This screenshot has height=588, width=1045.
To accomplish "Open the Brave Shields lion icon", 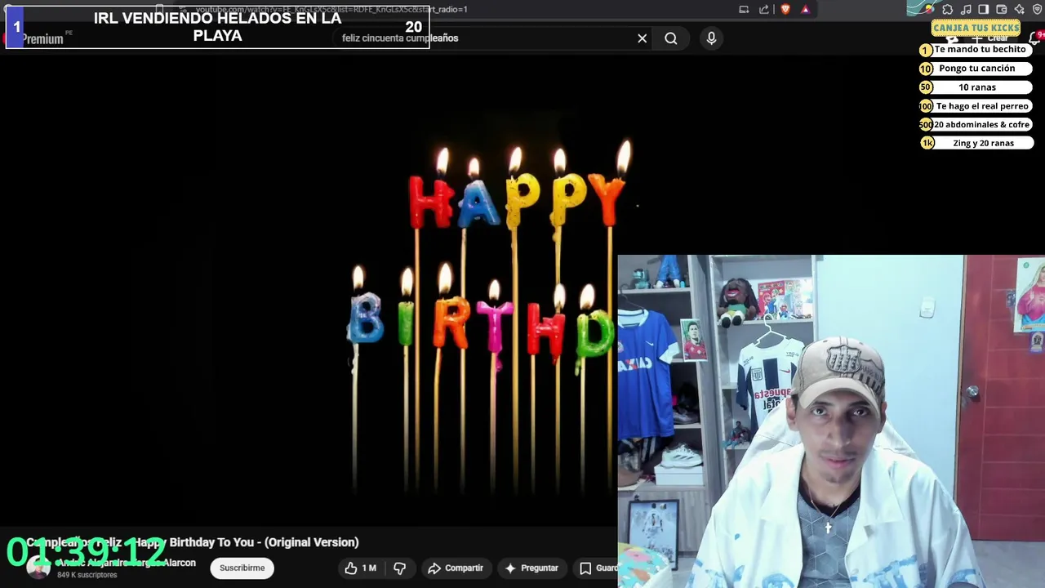I will pos(785,10).
